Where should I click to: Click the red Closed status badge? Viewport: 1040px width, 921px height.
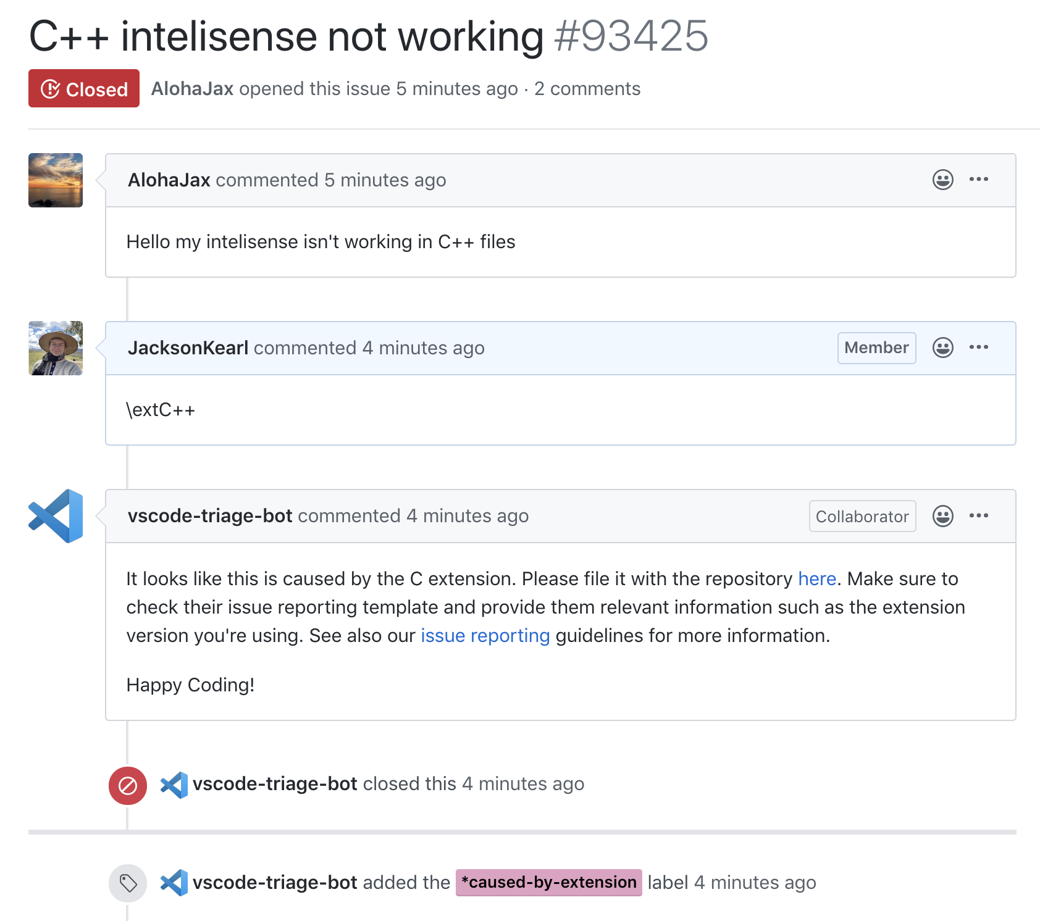84,88
